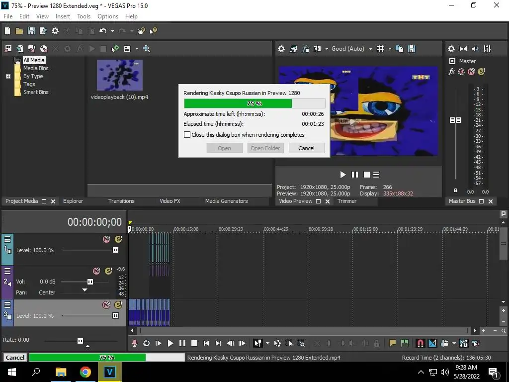Click Cancel button in status bar
Image resolution: width=509 pixels, height=382 pixels.
coord(15,357)
